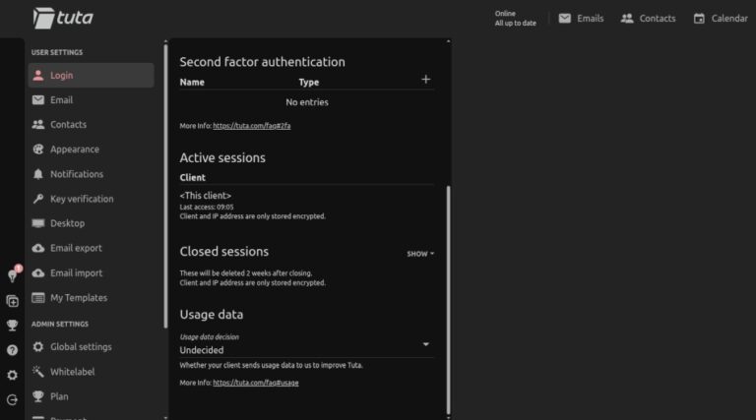Click the trophy upgrade icon in the left rail
Image resolution: width=756 pixels, height=420 pixels.
[x=13, y=326]
